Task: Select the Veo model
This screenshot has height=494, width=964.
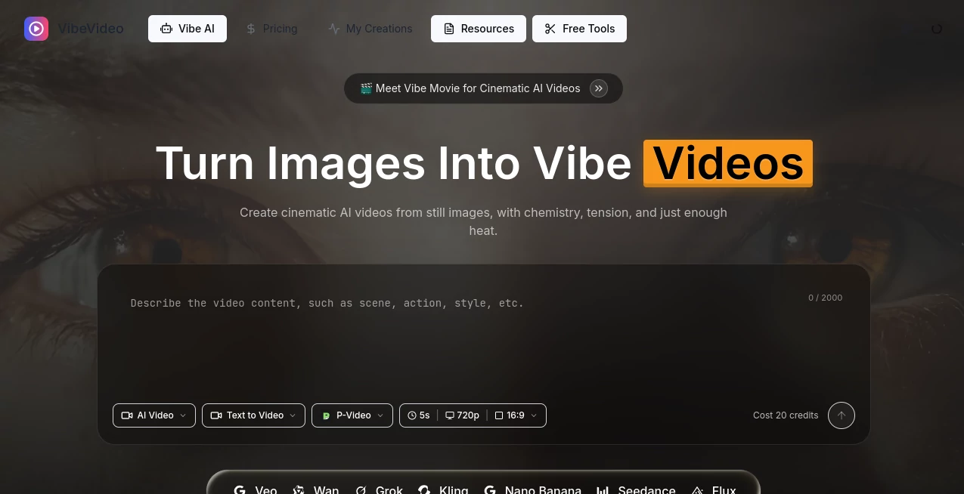Action: (256, 489)
